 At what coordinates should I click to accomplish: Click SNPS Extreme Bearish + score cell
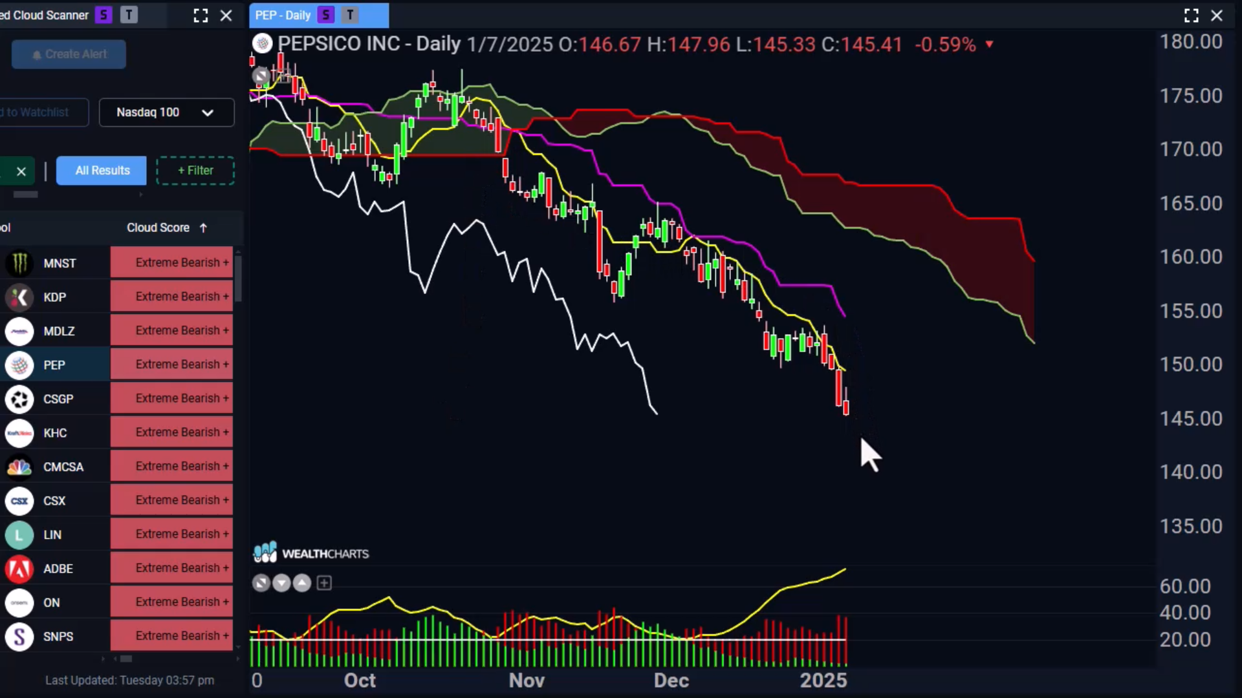click(x=171, y=636)
